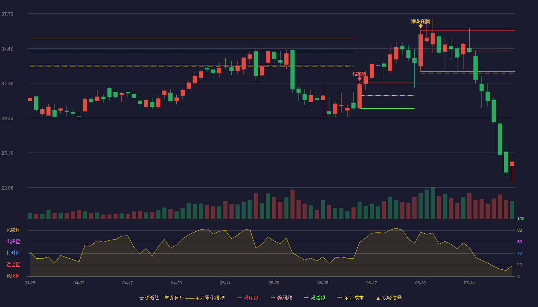Click the 80 indicator scale label

point(520,231)
